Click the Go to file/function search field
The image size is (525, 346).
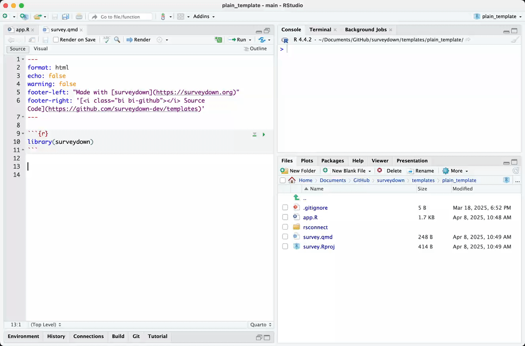pos(121,17)
